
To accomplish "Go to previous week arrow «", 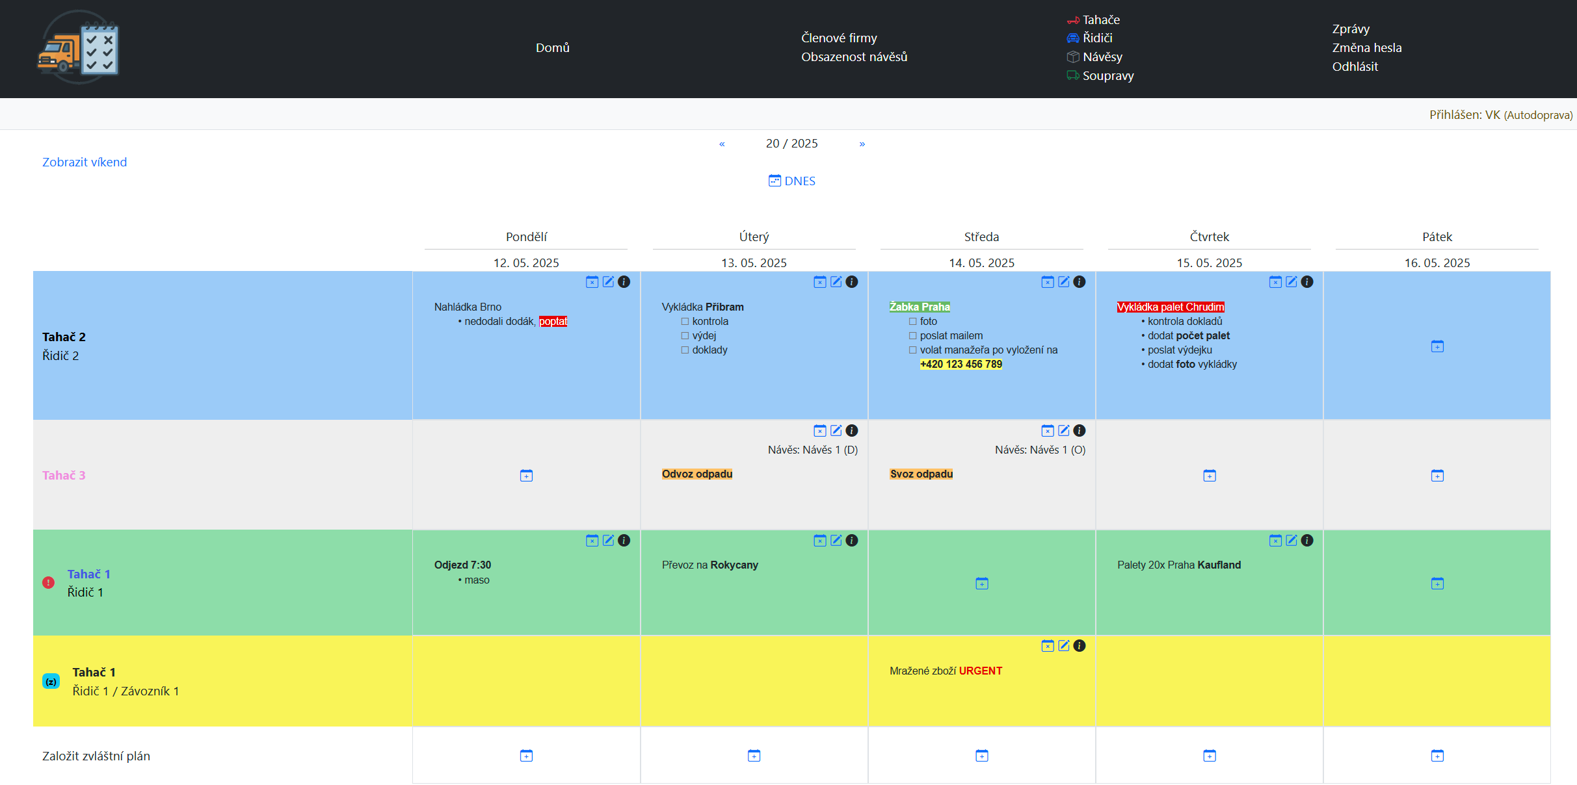I will tap(722, 144).
